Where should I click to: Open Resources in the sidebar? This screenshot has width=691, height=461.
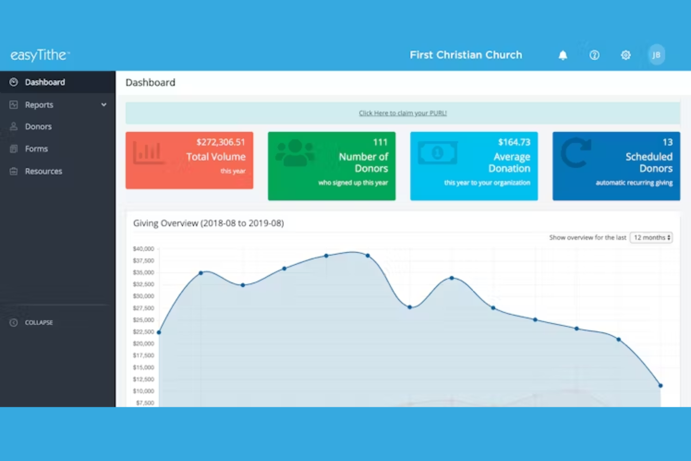(58, 171)
